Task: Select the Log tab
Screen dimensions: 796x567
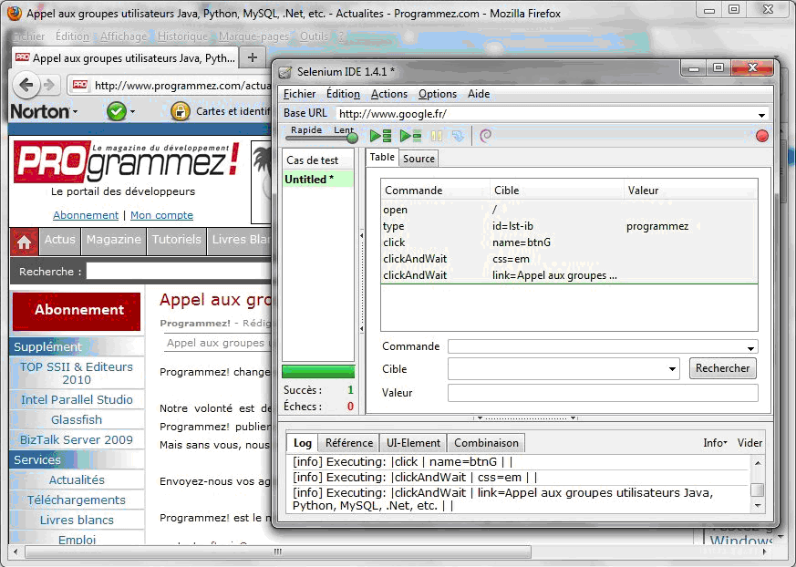Action: pos(302,443)
